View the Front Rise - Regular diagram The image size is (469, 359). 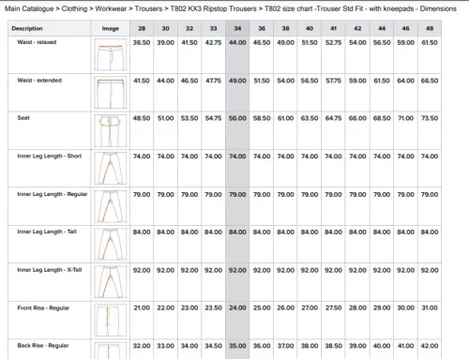[x=111, y=321]
